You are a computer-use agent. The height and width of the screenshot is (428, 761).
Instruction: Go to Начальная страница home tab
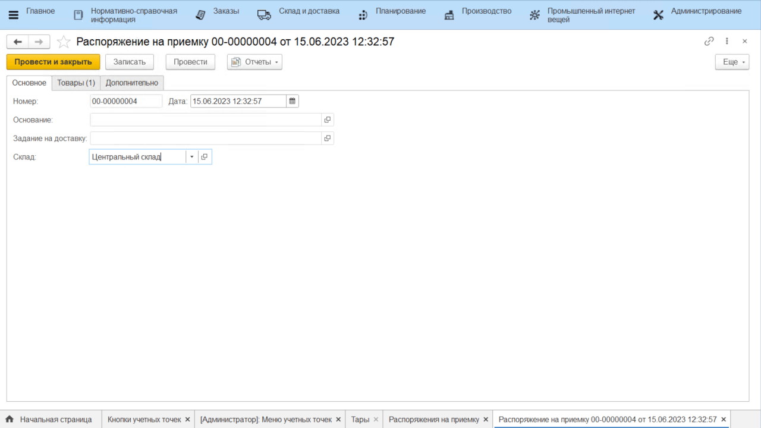[x=50, y=420]
